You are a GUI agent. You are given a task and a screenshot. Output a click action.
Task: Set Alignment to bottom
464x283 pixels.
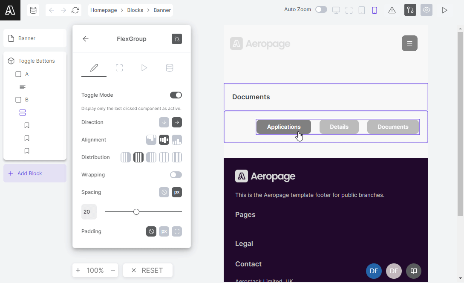[x=177, y=140]
